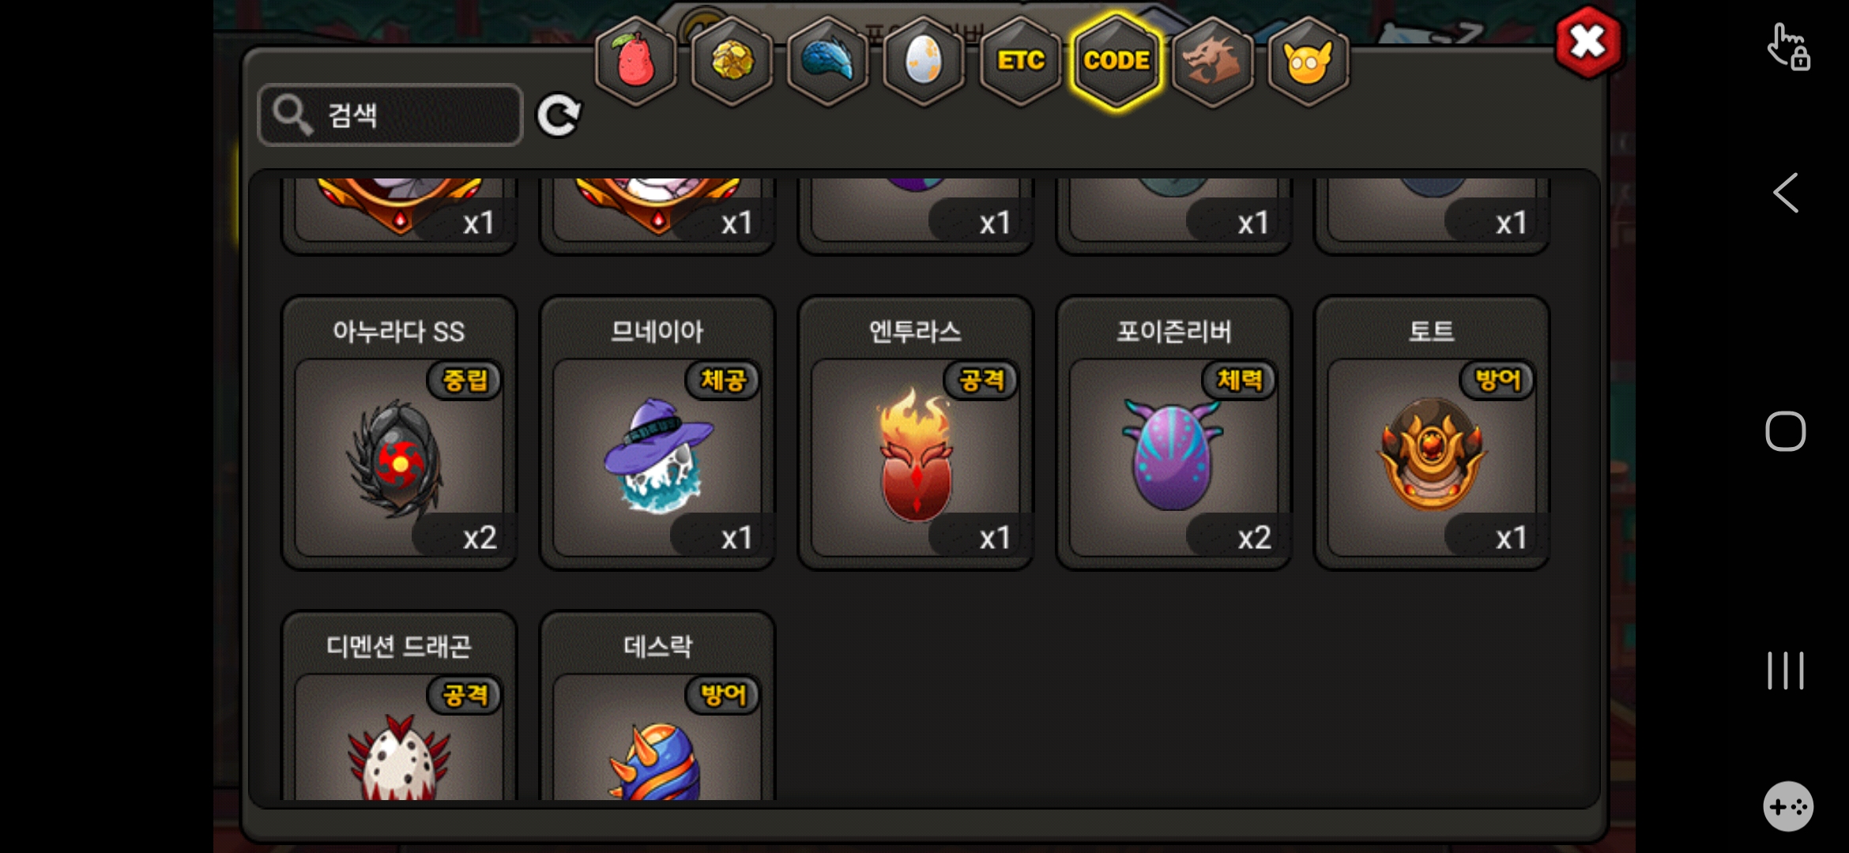
Task: Open the game tools gamepad icon
Action: 1788,806
